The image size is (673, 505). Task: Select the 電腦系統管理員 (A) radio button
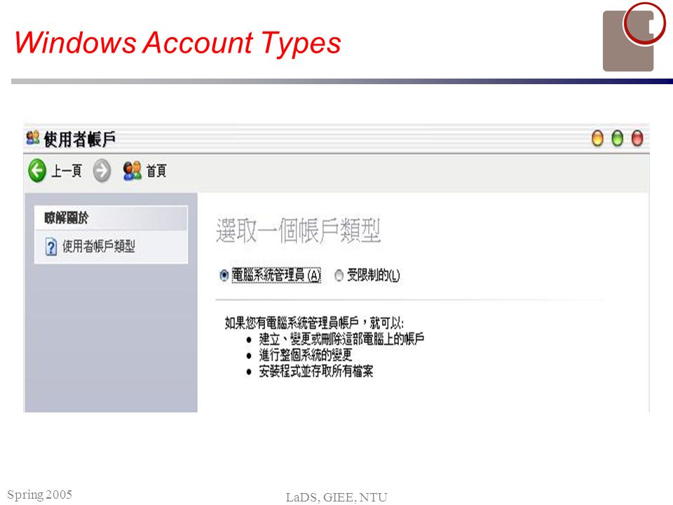point(224,275)
